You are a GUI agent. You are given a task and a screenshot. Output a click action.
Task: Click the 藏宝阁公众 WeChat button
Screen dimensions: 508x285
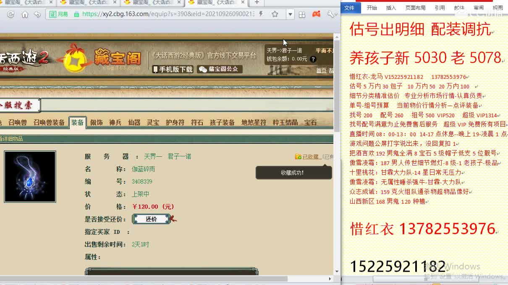pyautogui.click(x=220, y=69)
